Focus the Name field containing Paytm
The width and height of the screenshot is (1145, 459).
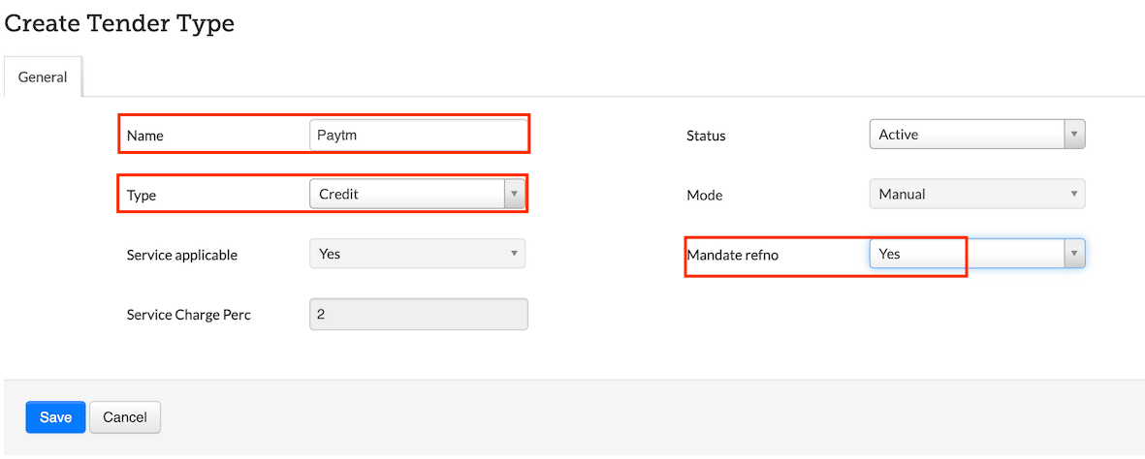pos(418,136)
